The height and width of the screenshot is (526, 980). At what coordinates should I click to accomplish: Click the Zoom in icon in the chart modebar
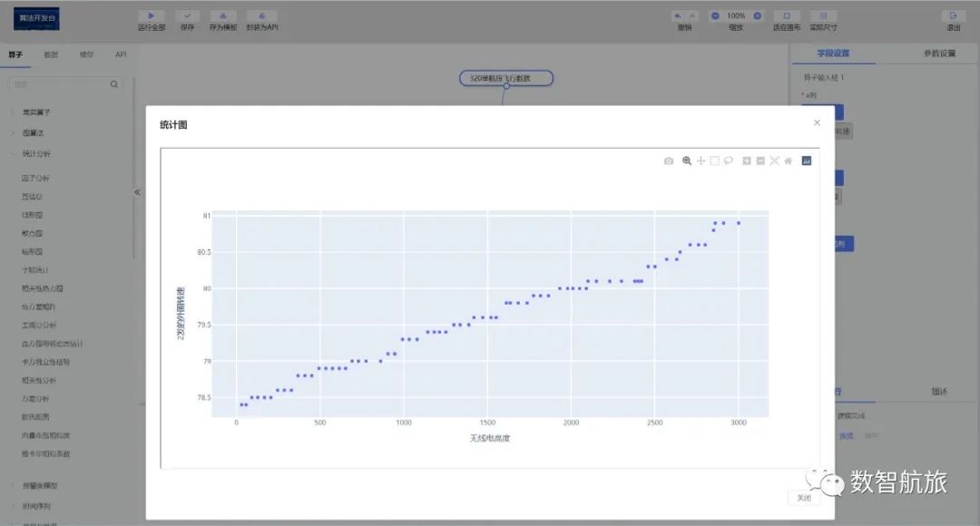pyautogui.click(x=746, y=161)
